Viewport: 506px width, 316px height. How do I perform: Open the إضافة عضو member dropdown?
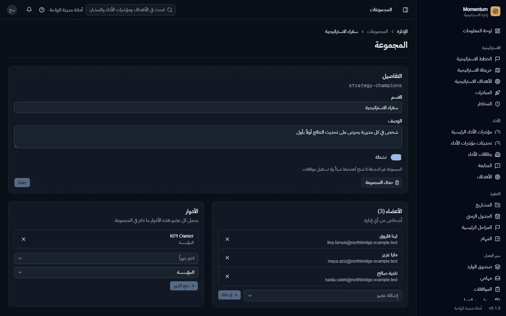[x=323, y=296]
